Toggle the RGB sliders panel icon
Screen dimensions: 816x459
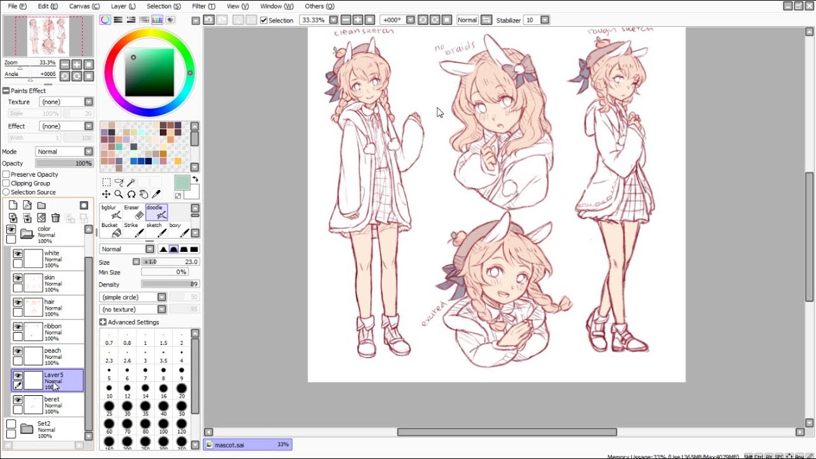[118, 20]
